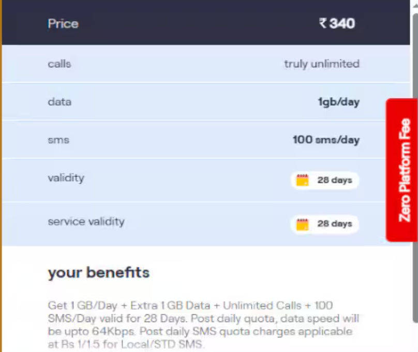The height and width of the screenshot is (352, 418).
Task: Click the service validity 28 days badge
Action: (325, 225)
